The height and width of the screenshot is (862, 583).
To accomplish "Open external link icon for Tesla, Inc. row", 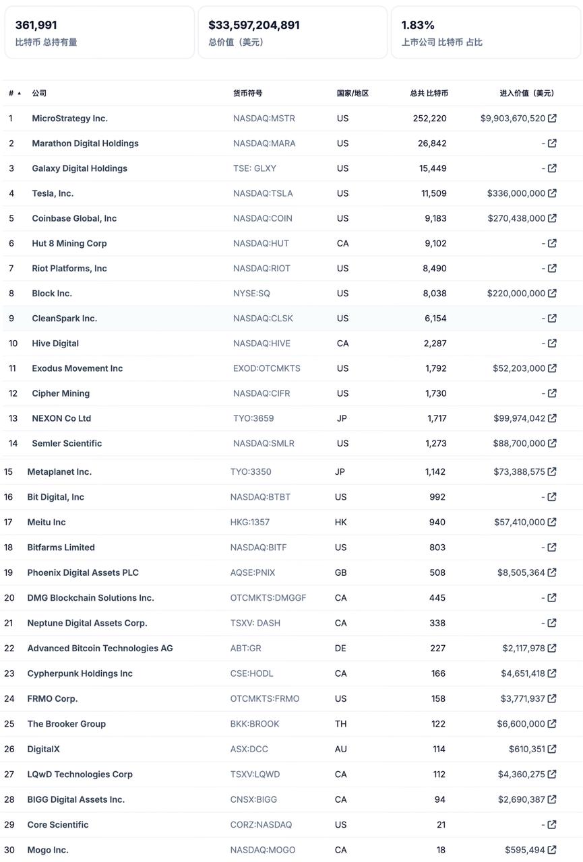I will [x=552, y=193].
